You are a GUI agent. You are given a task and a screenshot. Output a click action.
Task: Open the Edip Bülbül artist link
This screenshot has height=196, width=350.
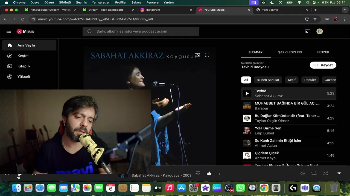pyautogui.click(x=264, y=133)
